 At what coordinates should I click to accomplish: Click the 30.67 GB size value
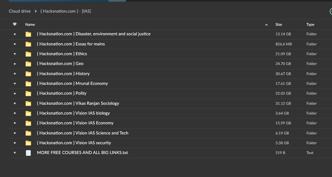pyautogui.click(x=283, y=74)
